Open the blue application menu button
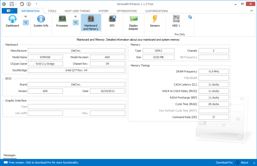Image resolution: width=257 pixels, height=166 pixels. click(10, 11)
